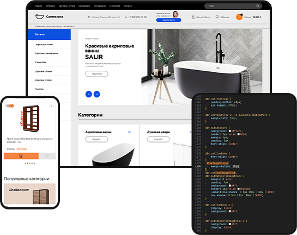297x235 pixels.
Task: Tap the orange sale badge on phone product
Action: 9,106
